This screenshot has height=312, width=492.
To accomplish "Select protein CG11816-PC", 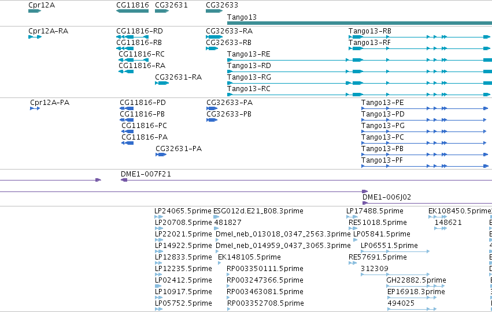I will tap(145, 126).
